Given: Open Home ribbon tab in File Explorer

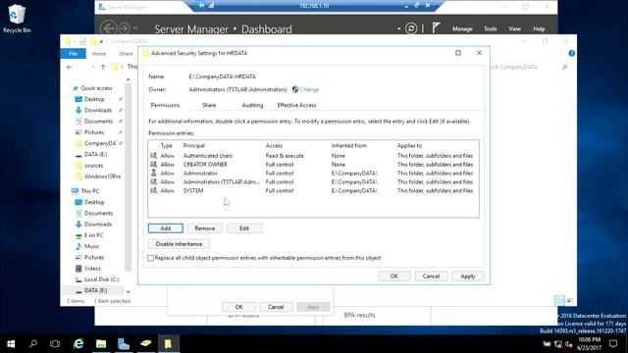Looking at the screenshot, I should coord(99,53).
